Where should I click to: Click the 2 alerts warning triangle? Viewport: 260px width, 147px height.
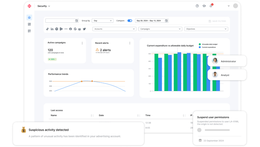tap(97, 49)
